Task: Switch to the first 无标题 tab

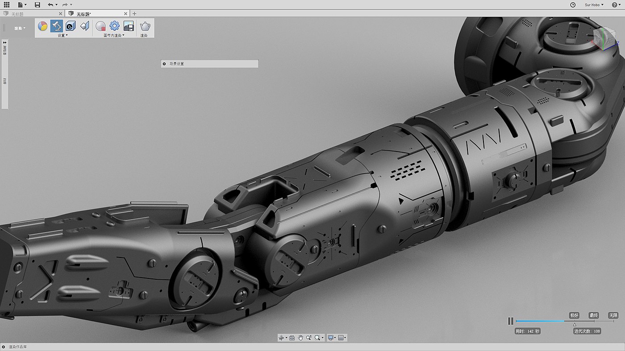Action: (31, 14)
